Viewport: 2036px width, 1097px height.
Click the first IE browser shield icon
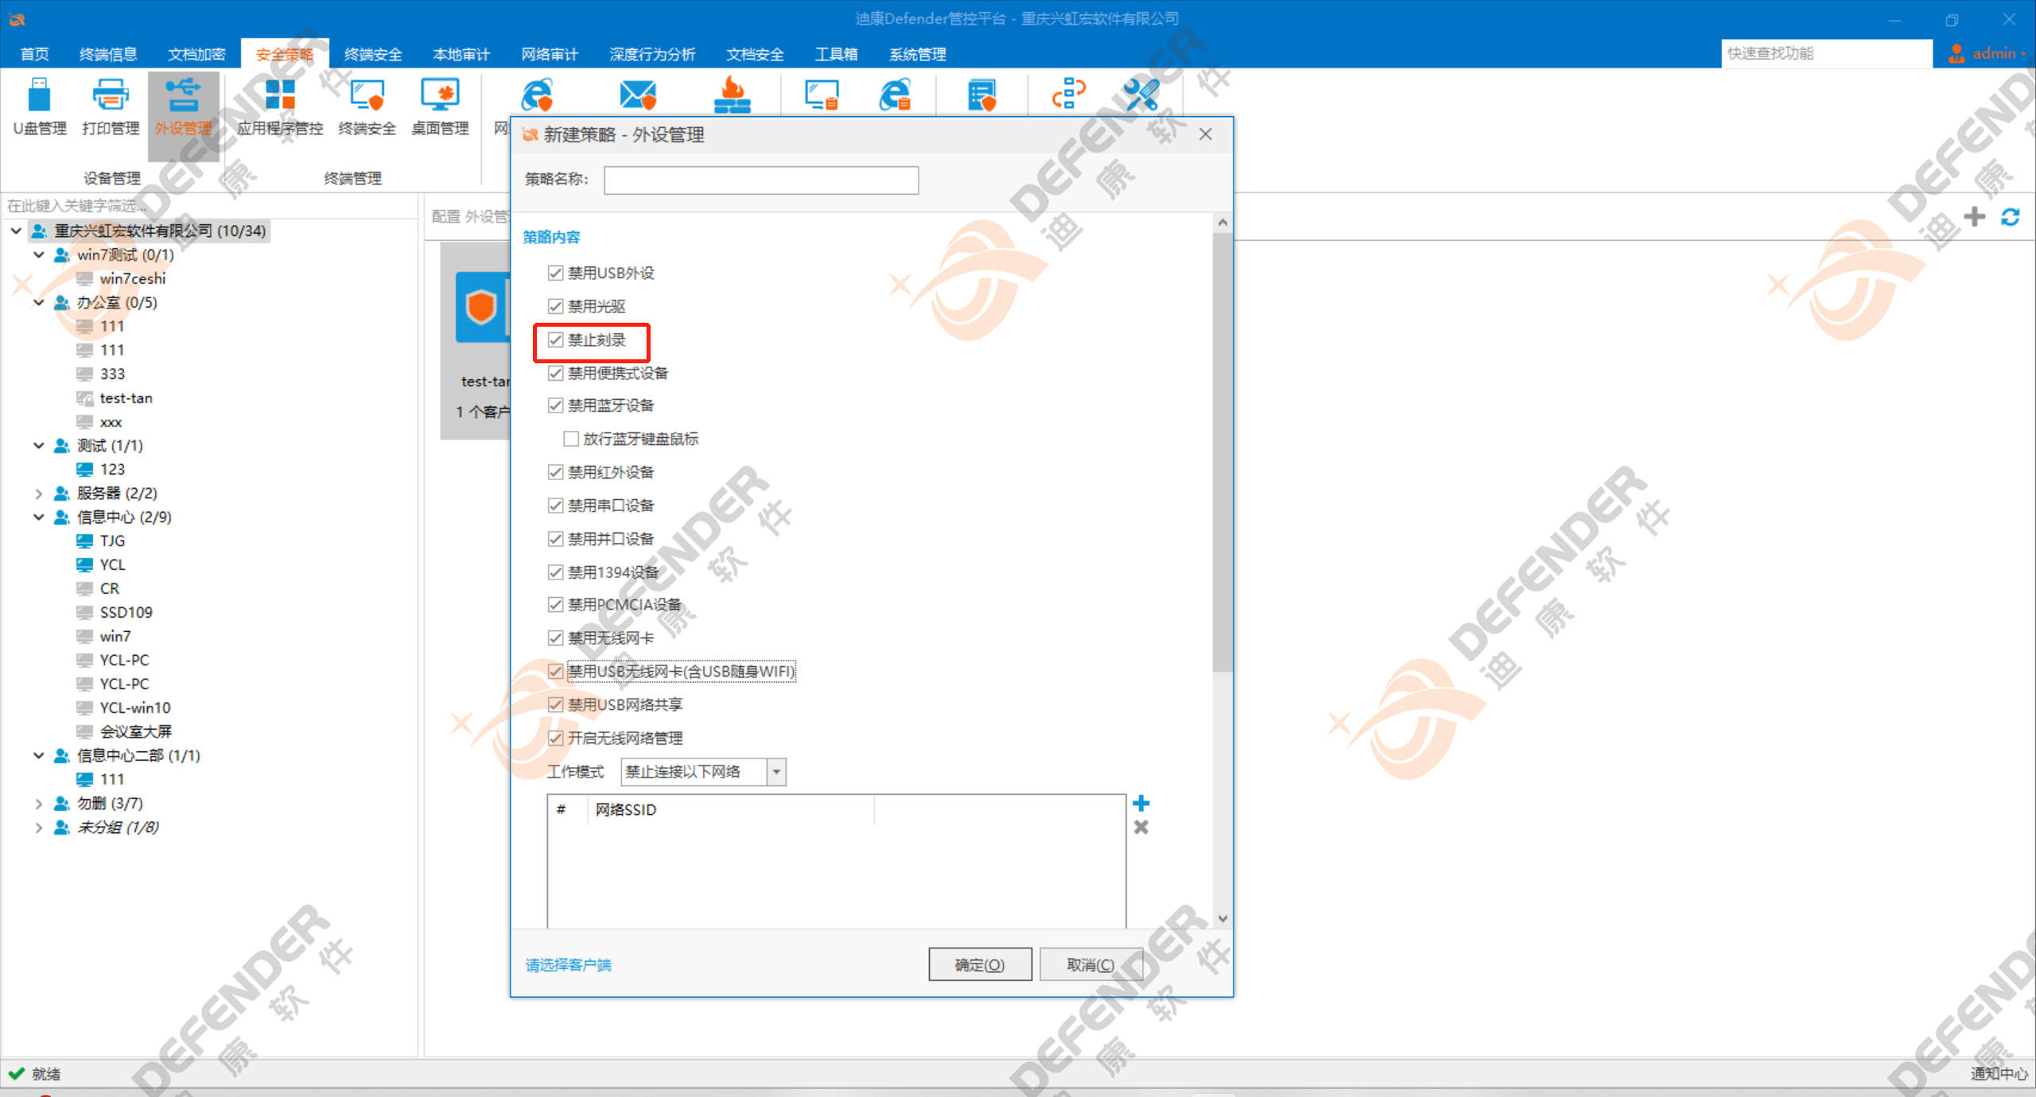pos(537,95)
